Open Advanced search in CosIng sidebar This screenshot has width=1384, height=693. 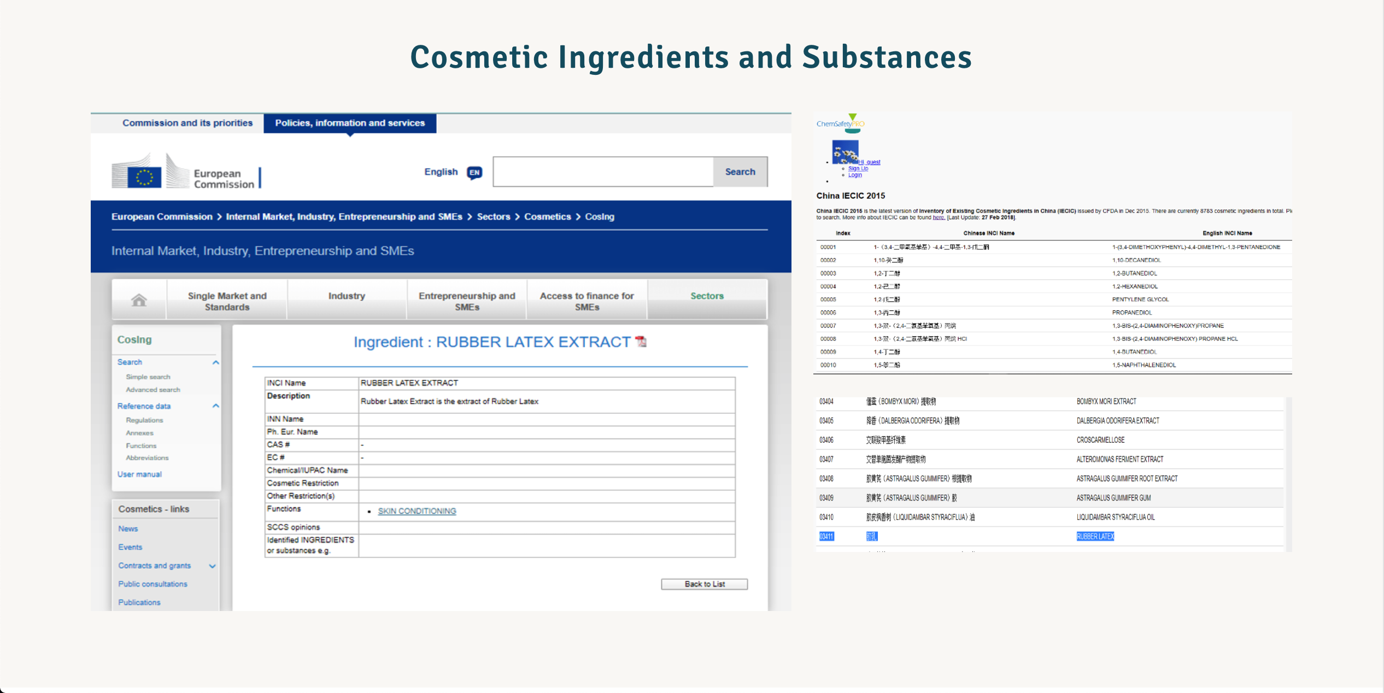point(153,390)
